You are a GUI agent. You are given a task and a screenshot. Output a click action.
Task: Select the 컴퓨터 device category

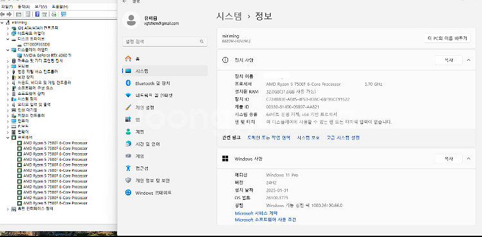(x=23, y=120)
